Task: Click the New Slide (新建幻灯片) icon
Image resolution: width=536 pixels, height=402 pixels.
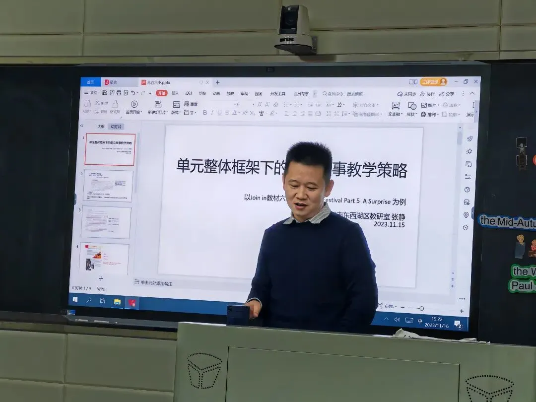Action: (x=158, y=104)
